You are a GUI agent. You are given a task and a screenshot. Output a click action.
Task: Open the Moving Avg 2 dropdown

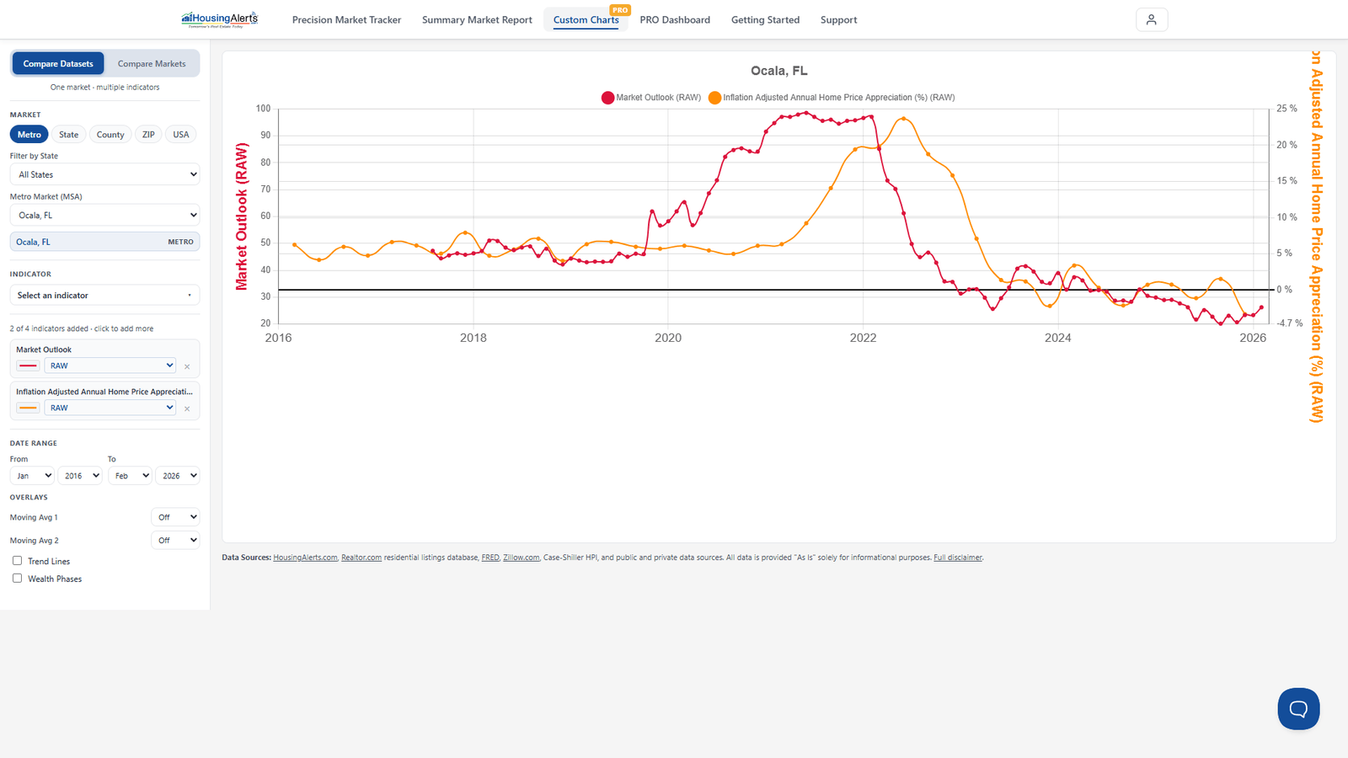(x=175, y=540)
